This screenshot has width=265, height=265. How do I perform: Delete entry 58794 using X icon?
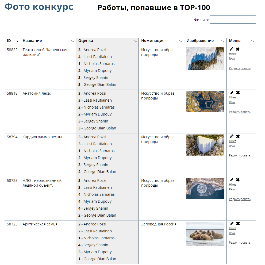point(238,136)
